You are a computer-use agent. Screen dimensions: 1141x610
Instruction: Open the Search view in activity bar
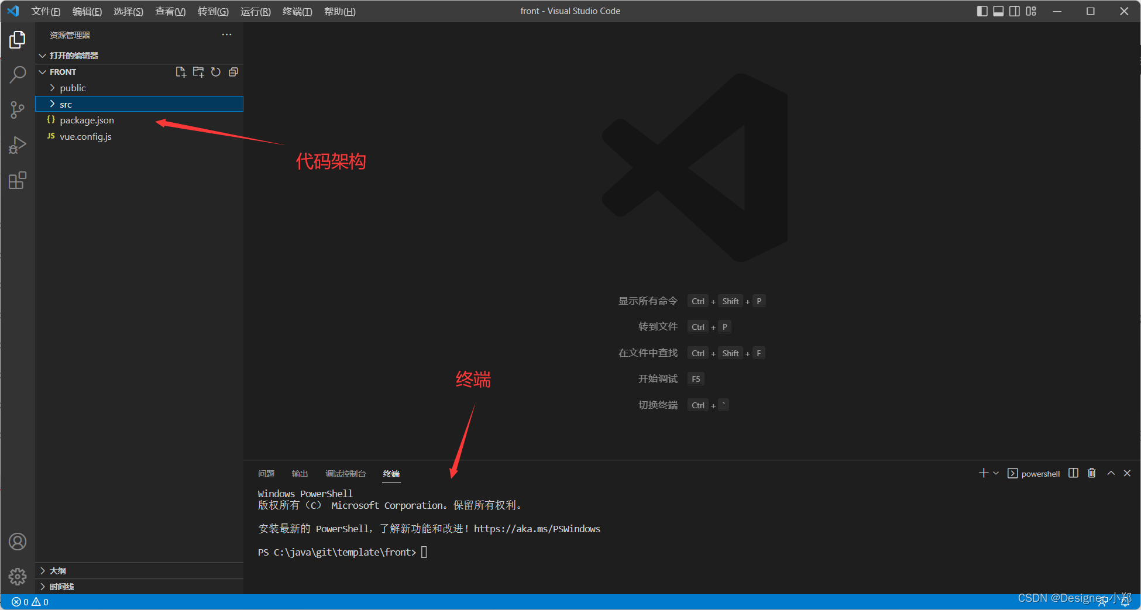pyautogui.click(x=18, y=75)
